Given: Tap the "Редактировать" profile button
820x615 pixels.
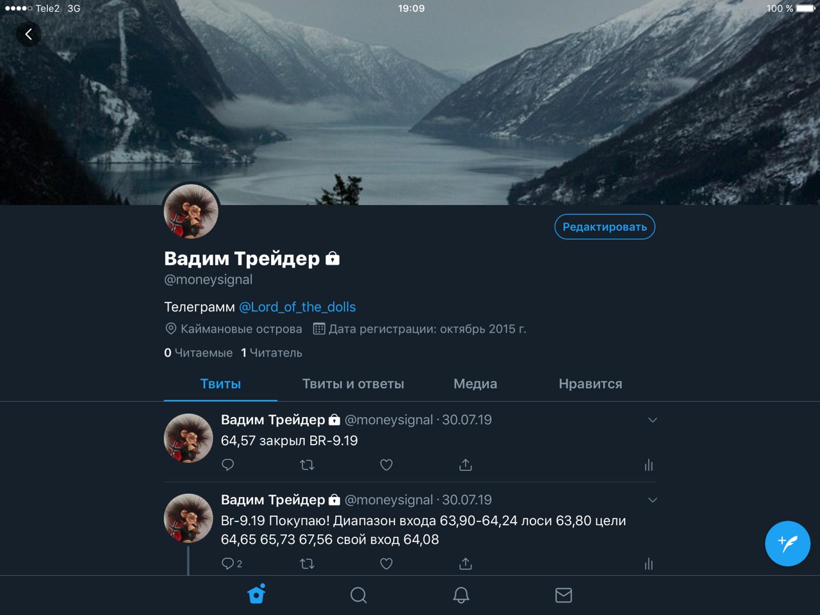Looking at the screenshot, I should [605, 227].
